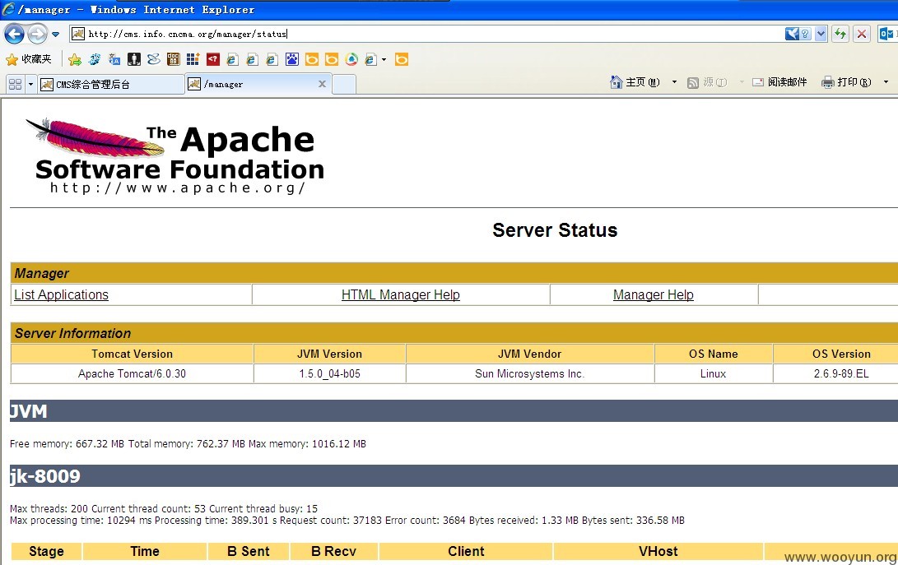This screenshot has height=565, width=898.
Task: Click the Server Status page title
Action: (555, 230)
